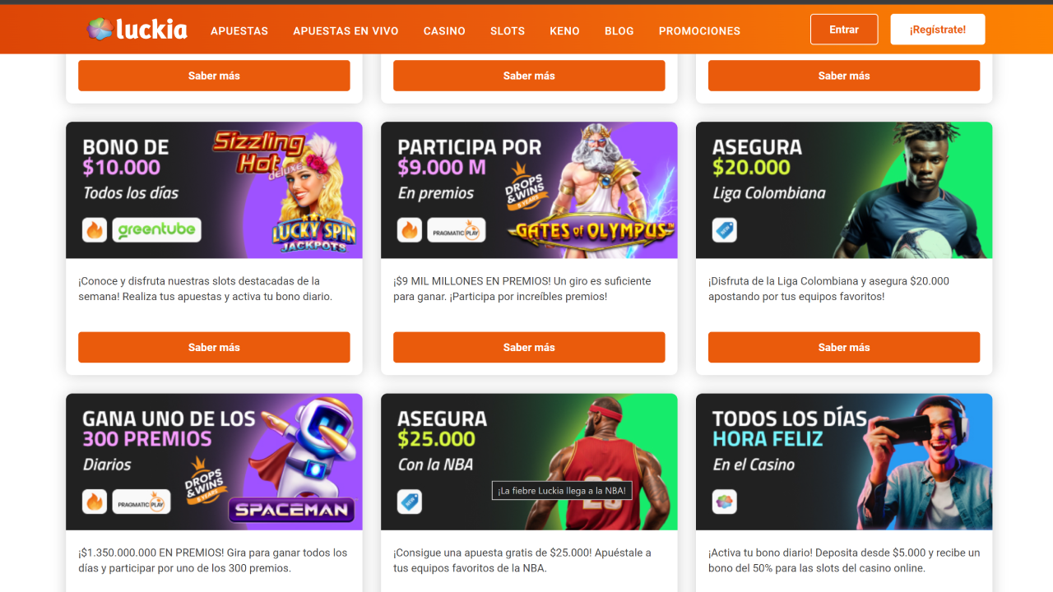
Task: Click Saber más under the Sizzling Hot promo
Action: 214,347
